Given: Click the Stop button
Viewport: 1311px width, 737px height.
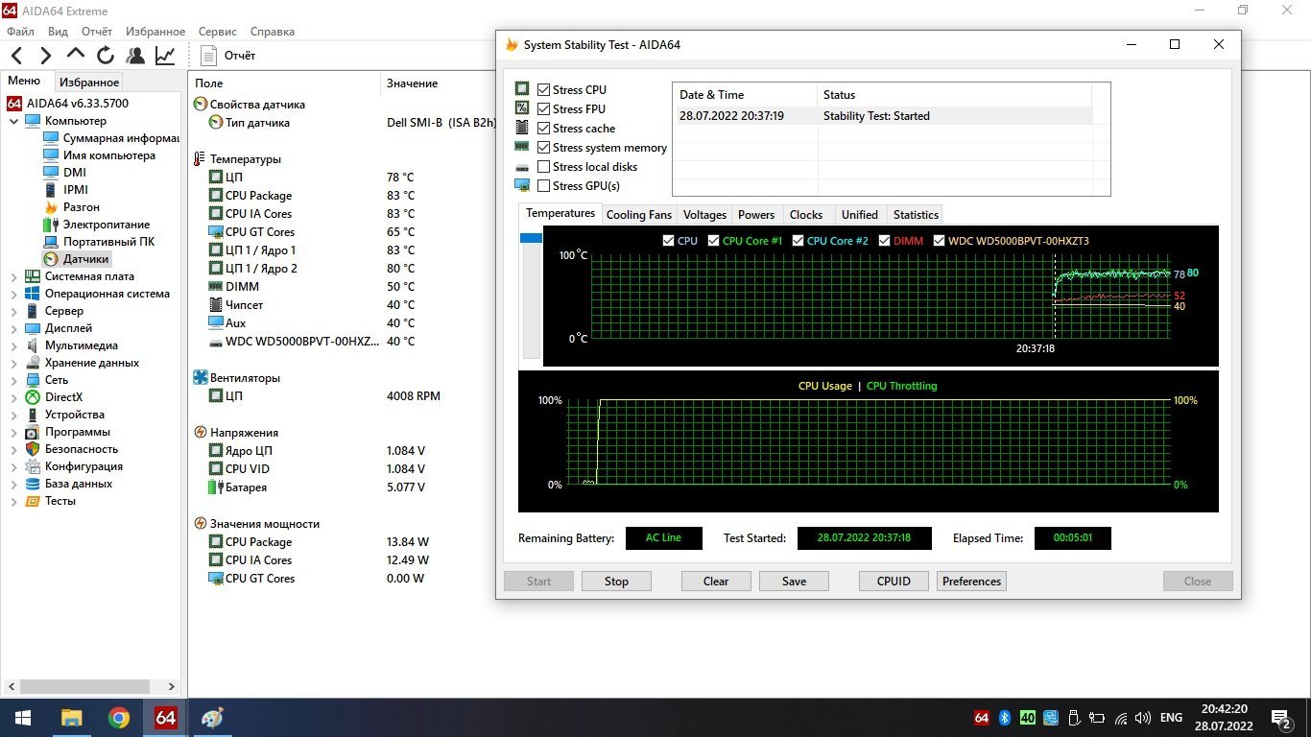Looking at the screenshot, I should 616,581.
